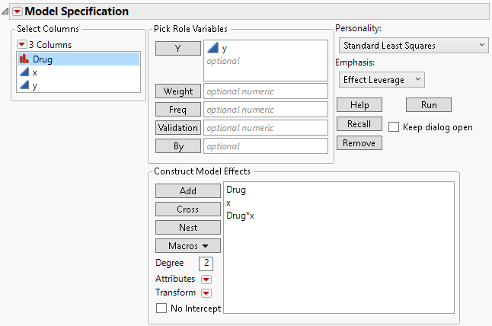Check the No Intercept option
This screenshot has width=492, height=326.
161,308
